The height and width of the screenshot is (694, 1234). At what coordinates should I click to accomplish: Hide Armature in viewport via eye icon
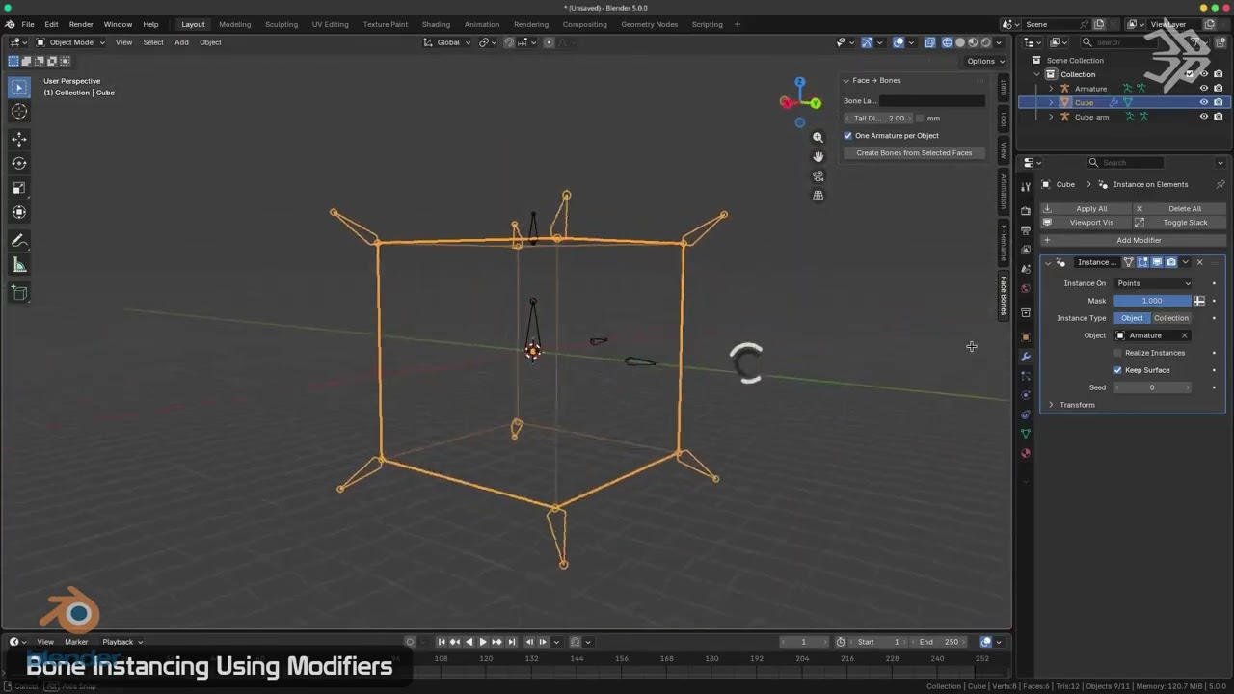pyautogui.click(x=1203, y=89)
